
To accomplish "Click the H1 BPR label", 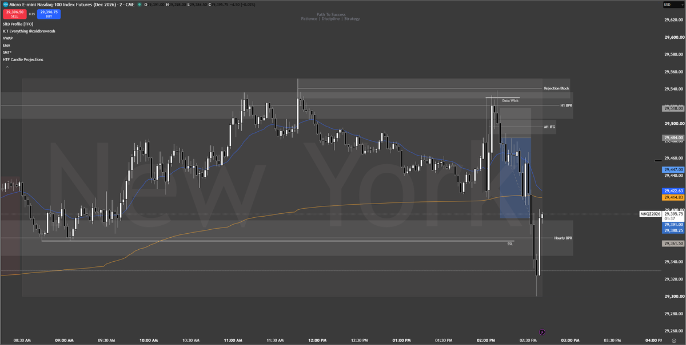I will (x=567, y=105).
